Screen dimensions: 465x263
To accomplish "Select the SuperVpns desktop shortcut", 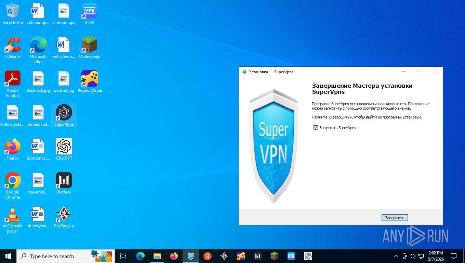I will click(64, 115).
